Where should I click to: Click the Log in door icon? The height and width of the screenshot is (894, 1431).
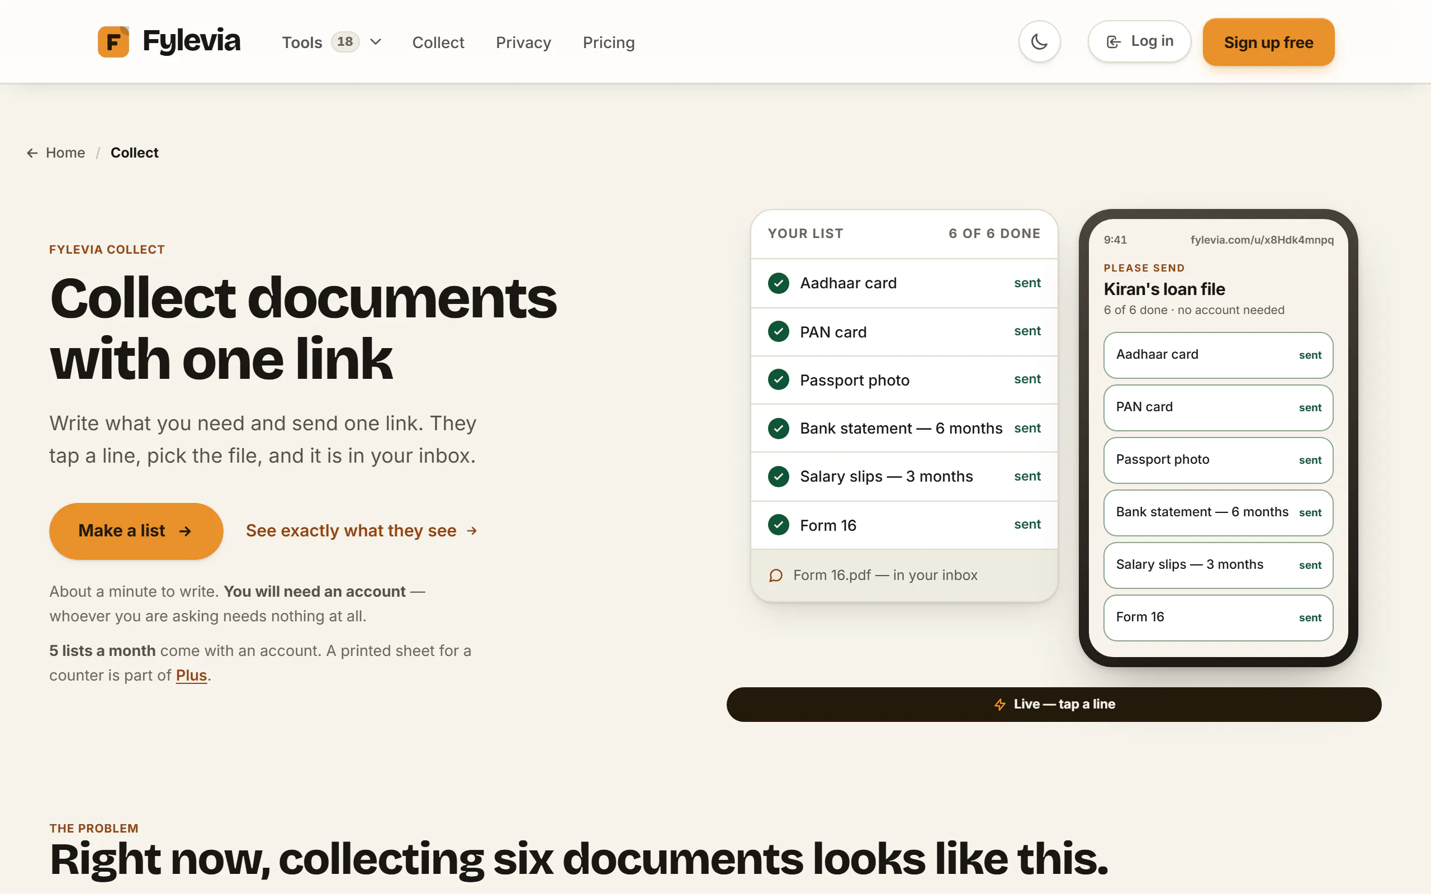coord(1113,41)
